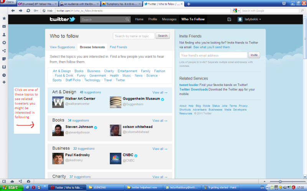Open Home in the Twitter nav bar
Screen dimensions: 307x191
click(x=139, y=19)
